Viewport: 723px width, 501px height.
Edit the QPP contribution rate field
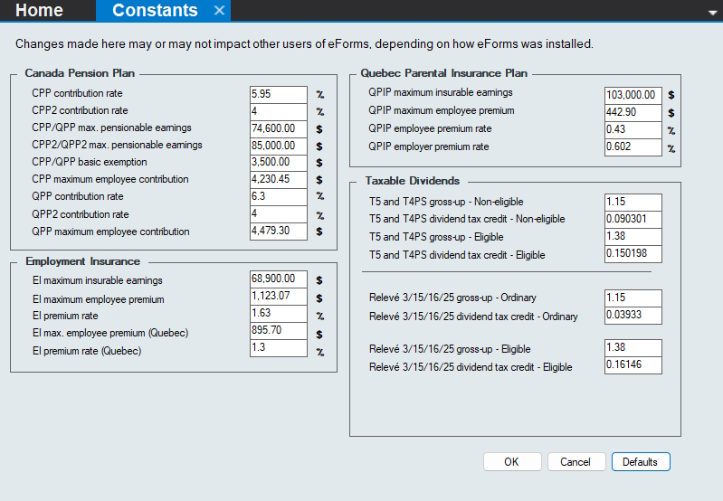coord(279,197)
